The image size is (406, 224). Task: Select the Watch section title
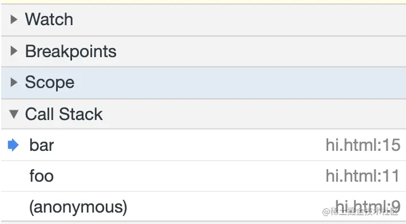click(x=49, y=19)
